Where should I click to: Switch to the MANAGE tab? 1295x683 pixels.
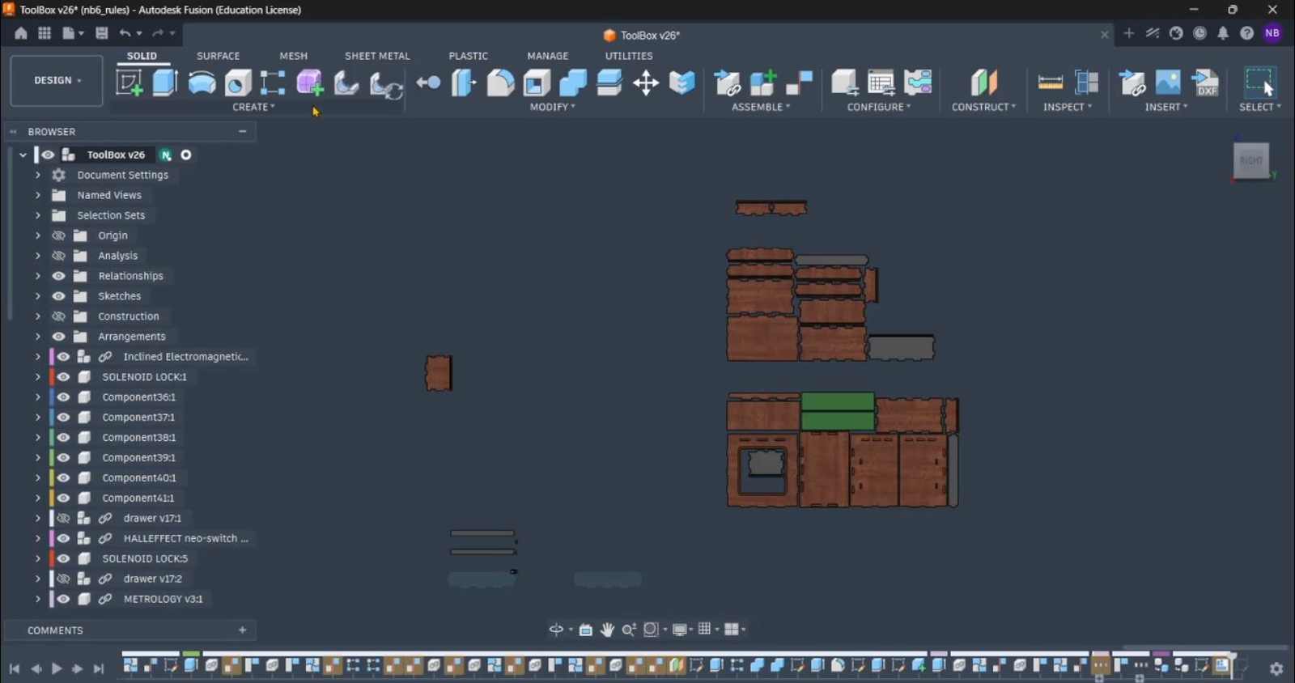click(548, 56)
